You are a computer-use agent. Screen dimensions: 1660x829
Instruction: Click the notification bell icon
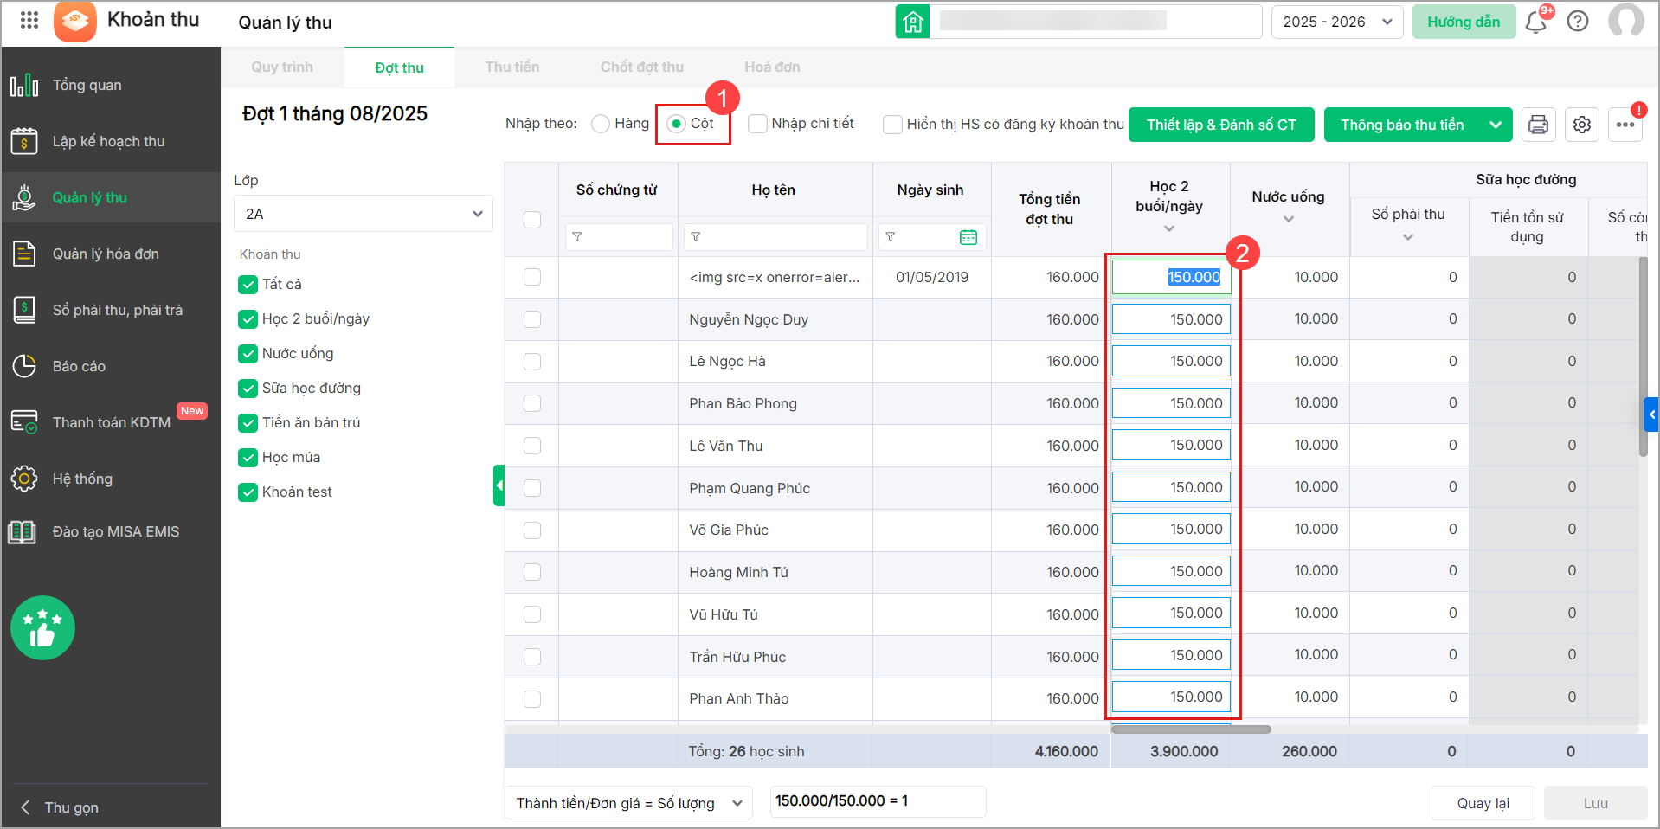click(1536, 22)
